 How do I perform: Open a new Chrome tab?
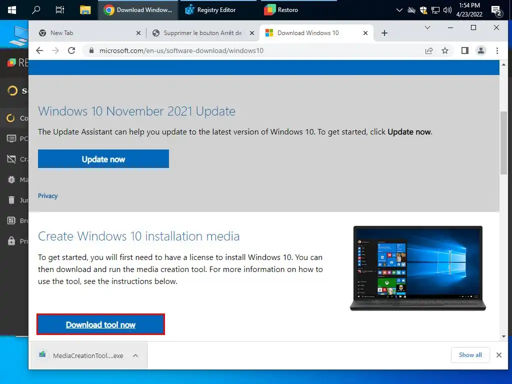pos(384,33)
